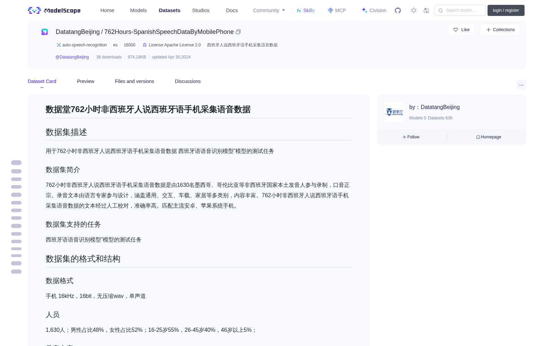Click the last outline marker in left rail
The image size is (554, 346).
(16, 272)
